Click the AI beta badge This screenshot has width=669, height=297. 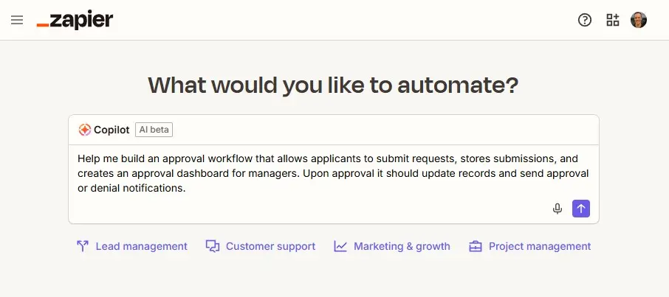(x=154, y=130)
